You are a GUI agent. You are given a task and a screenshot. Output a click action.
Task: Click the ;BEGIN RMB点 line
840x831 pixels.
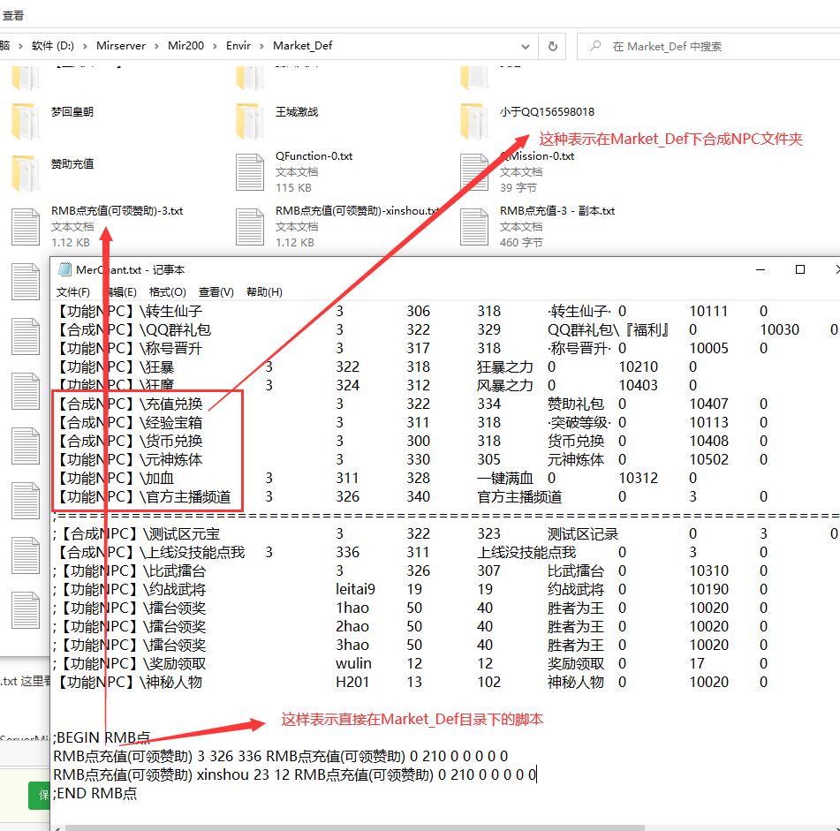[x=102, y=738]
